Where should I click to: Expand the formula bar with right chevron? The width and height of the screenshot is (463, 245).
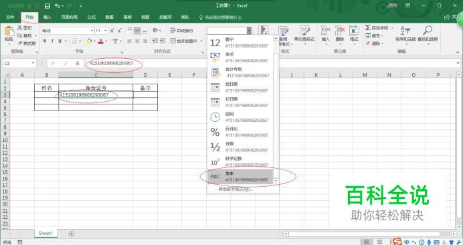tap(458, 63)
